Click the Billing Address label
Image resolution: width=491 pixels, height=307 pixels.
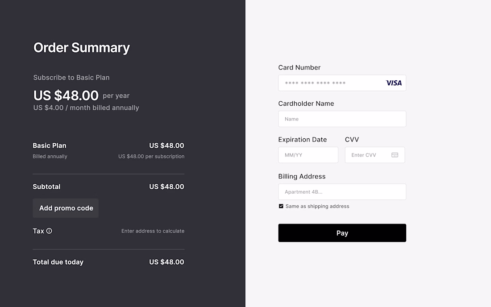click(x=302, y=176)
